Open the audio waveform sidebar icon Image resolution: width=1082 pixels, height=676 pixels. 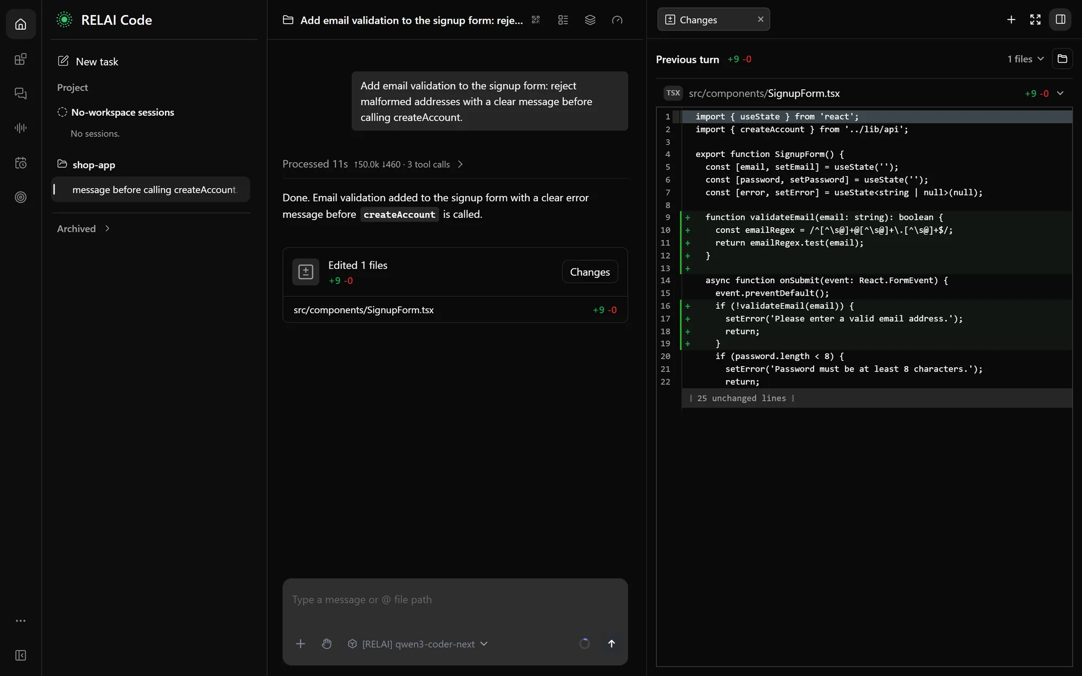(21, 128)
